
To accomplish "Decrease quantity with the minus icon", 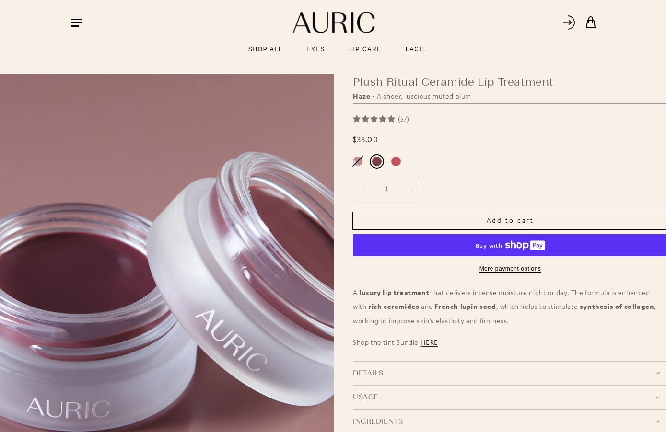I will tap(364, 189).
